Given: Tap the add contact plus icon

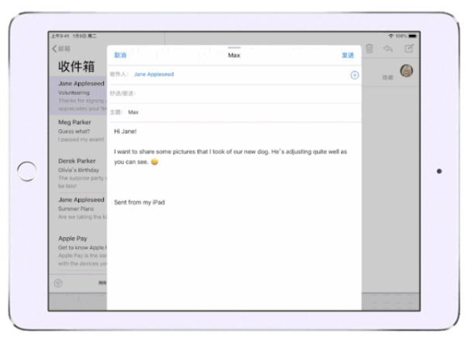Looking at the screenshot, I should pyautogui.click(x=354, y=75).
